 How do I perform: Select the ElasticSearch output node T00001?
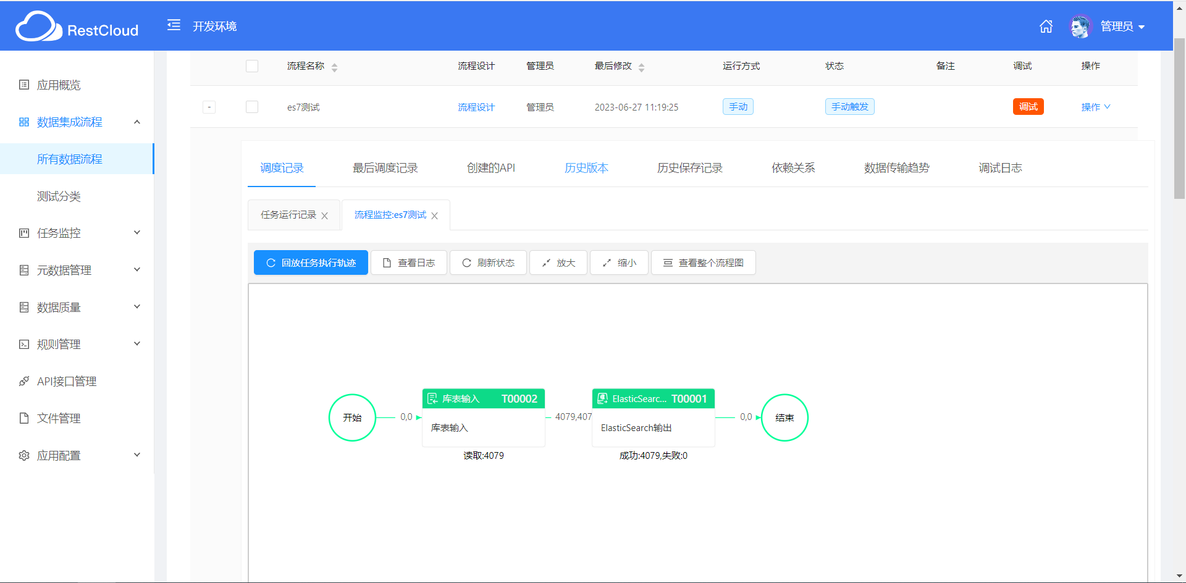click(x=653, y=417)
